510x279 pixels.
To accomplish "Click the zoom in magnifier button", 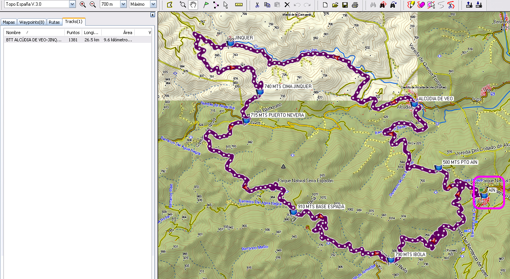I will click(x=83, y=3).
